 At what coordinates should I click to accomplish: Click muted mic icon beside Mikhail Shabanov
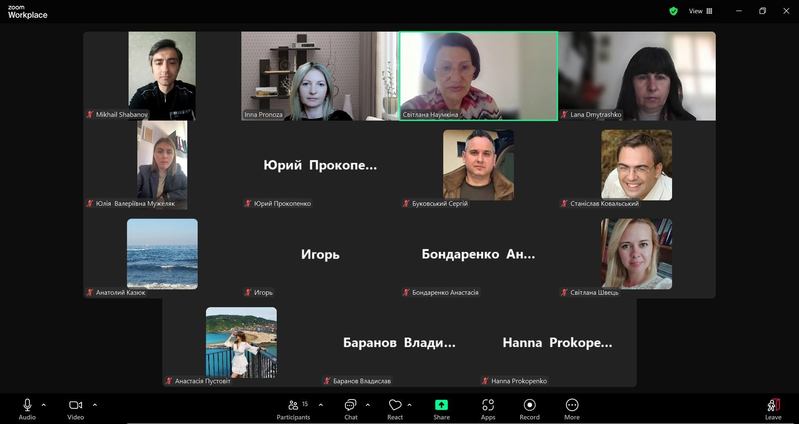[x=89, y=115]
